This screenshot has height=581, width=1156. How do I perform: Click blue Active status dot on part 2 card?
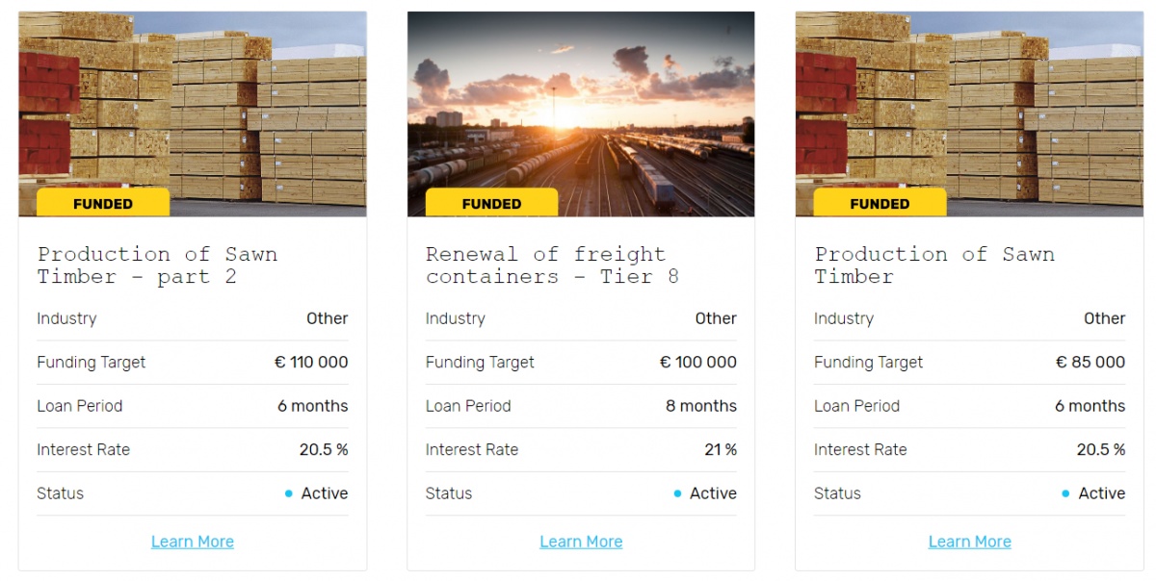pyautogui.click(x=288, y=493)
